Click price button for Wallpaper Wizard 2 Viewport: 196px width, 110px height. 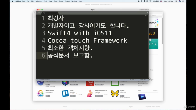99,96
